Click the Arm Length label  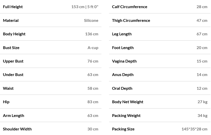pyautogui.click(x=13, y=115)
